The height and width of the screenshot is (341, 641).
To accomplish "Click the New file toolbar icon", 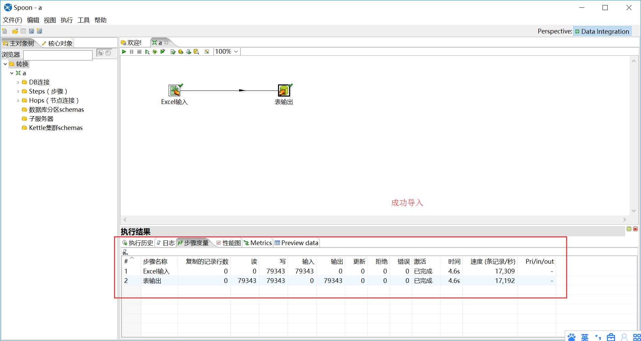I will coord(4,31).
